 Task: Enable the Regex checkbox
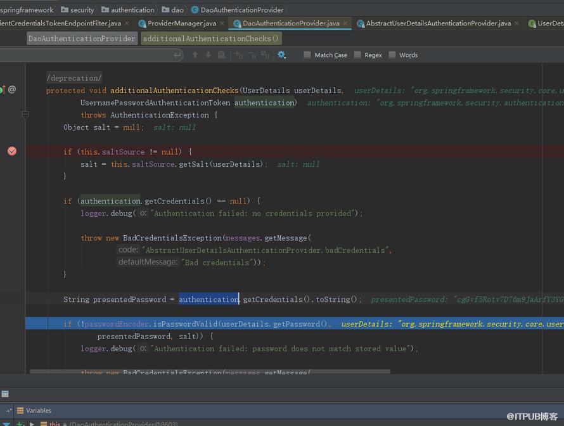357,55
